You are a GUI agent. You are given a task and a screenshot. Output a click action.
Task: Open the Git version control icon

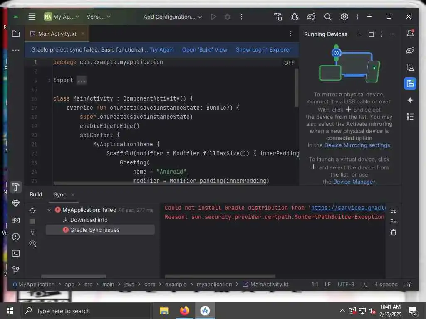point(16,270)
